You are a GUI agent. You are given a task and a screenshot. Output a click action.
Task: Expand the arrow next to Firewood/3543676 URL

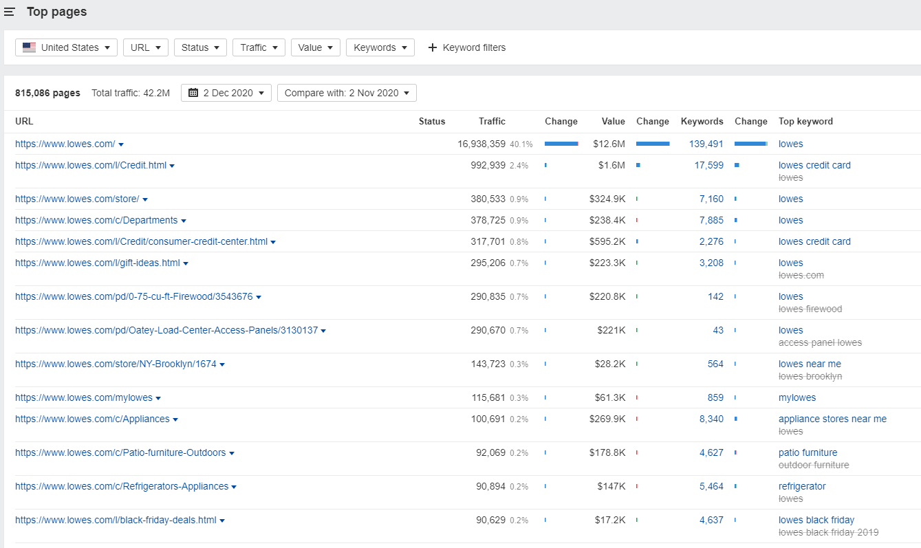click(x=259, y=297)
